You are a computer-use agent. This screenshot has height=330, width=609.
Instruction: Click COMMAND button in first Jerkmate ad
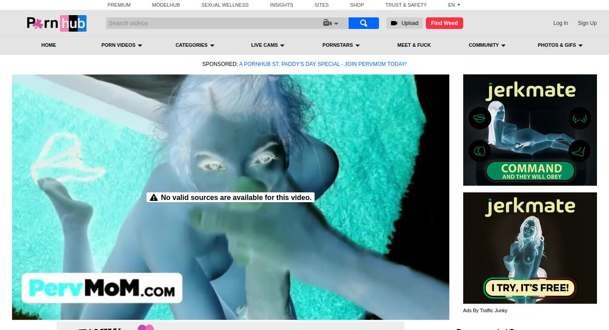[530, 171]
